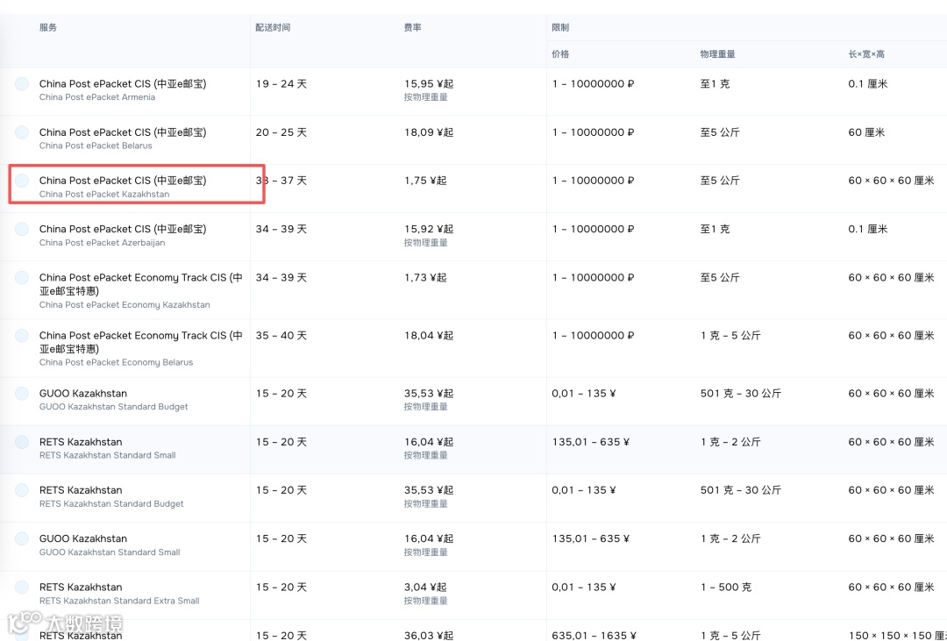Click the 长×宽×高 sub-column header
Image resolution: width=947 pixels, height=641 pixels.
[866, 54]
